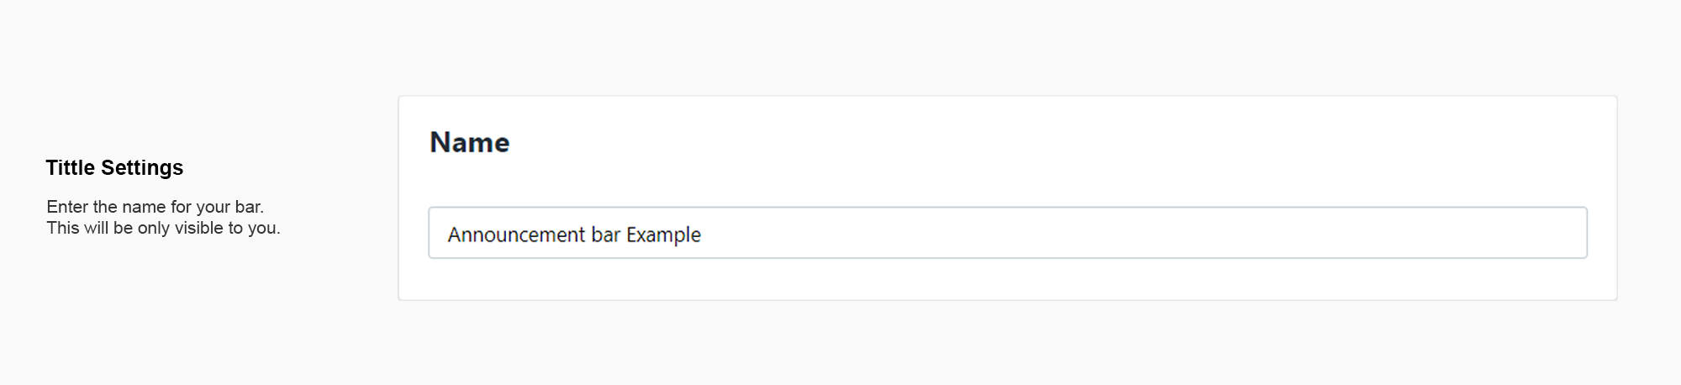Click the words "This will be" in the description
Viewport: 1681px width, 385px height.
[x=90, y=228]
